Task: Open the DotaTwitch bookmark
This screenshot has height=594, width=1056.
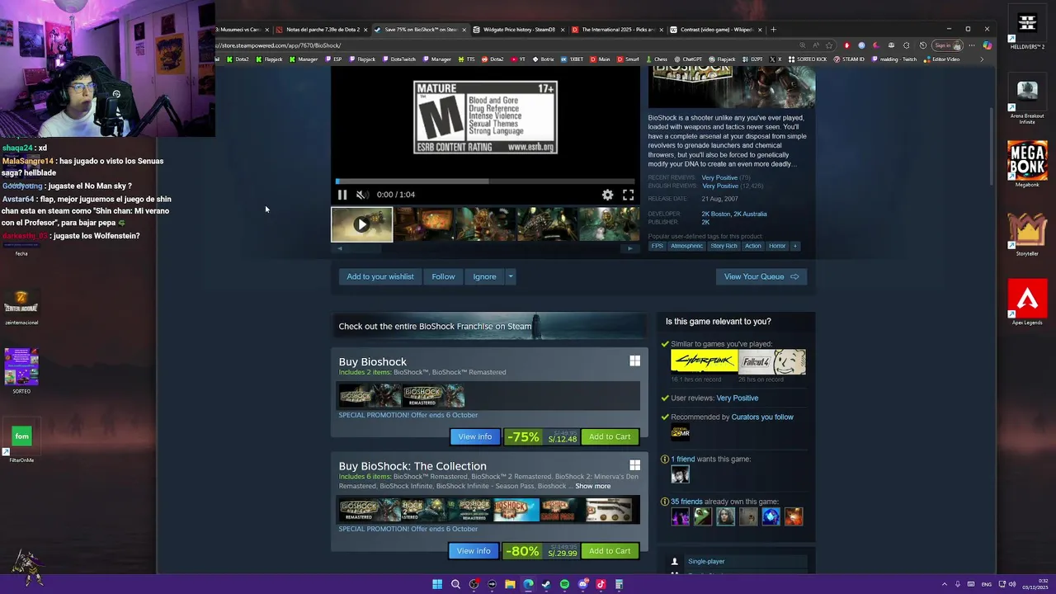Action: [399, 59]
